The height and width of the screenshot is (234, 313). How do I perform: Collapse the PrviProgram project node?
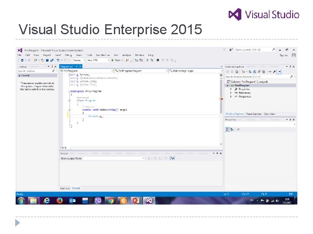[227, 85]
